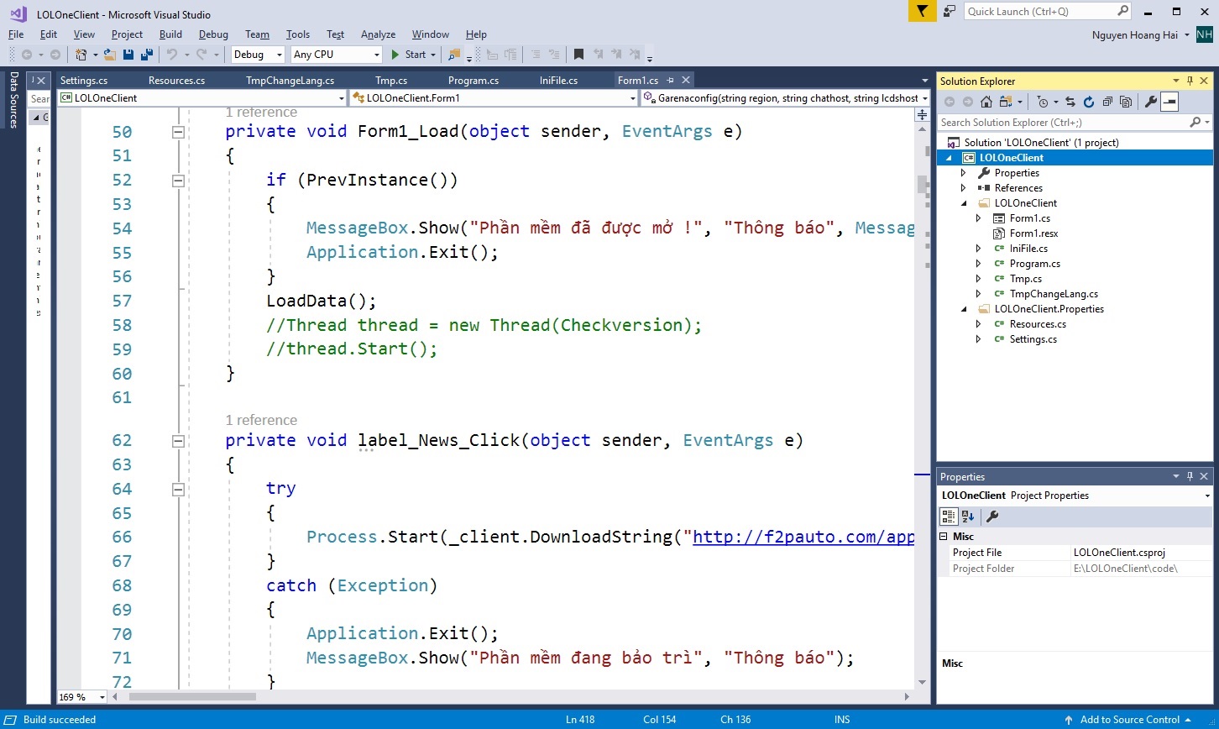
Task: Click the horizontal scrollbar thumb under the editor
Action: (x=192, y=696)
